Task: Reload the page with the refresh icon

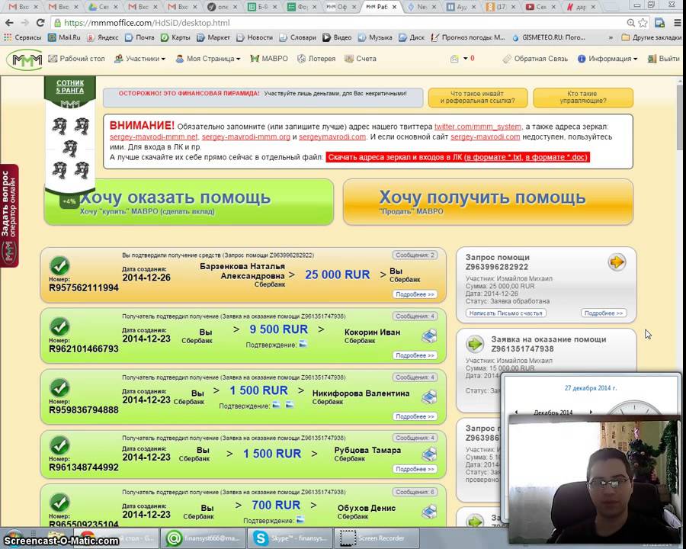Action: pyautogui.click(x=40, y=23)
